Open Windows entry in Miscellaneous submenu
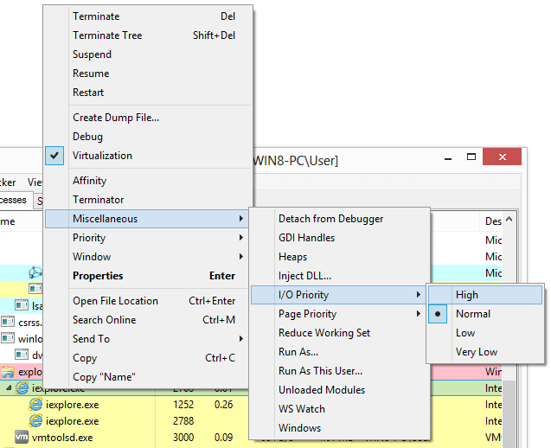 point(339,427)
